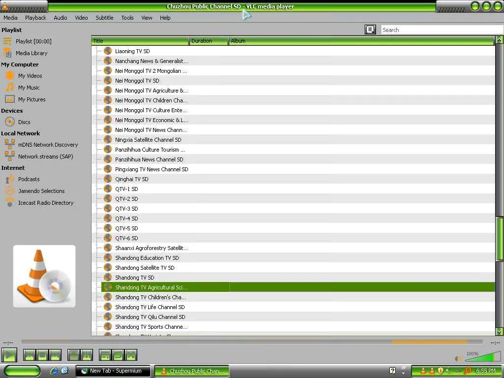Select Ningxia Satellite Channel SD

click(x=293, y=140)
